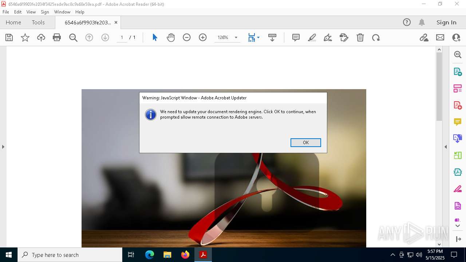Go to previous page arrow
The width and height of the screenshot is (466, 262).
coord(89,37)
